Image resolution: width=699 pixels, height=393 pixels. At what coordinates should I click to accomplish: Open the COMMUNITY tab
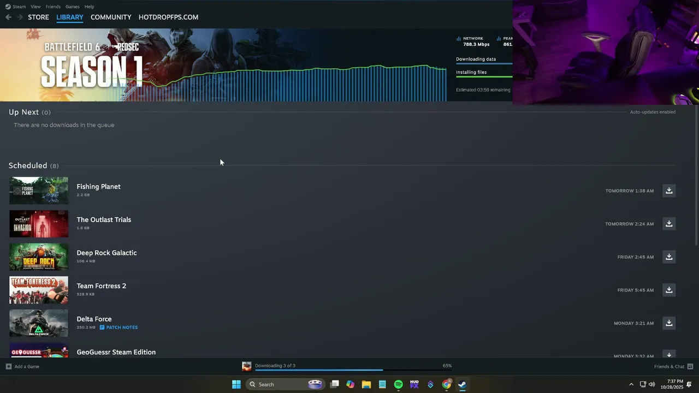click(111, 17)
